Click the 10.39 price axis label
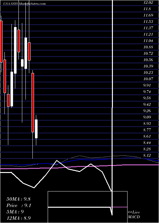The image size is (159, 223). [148, 66]
